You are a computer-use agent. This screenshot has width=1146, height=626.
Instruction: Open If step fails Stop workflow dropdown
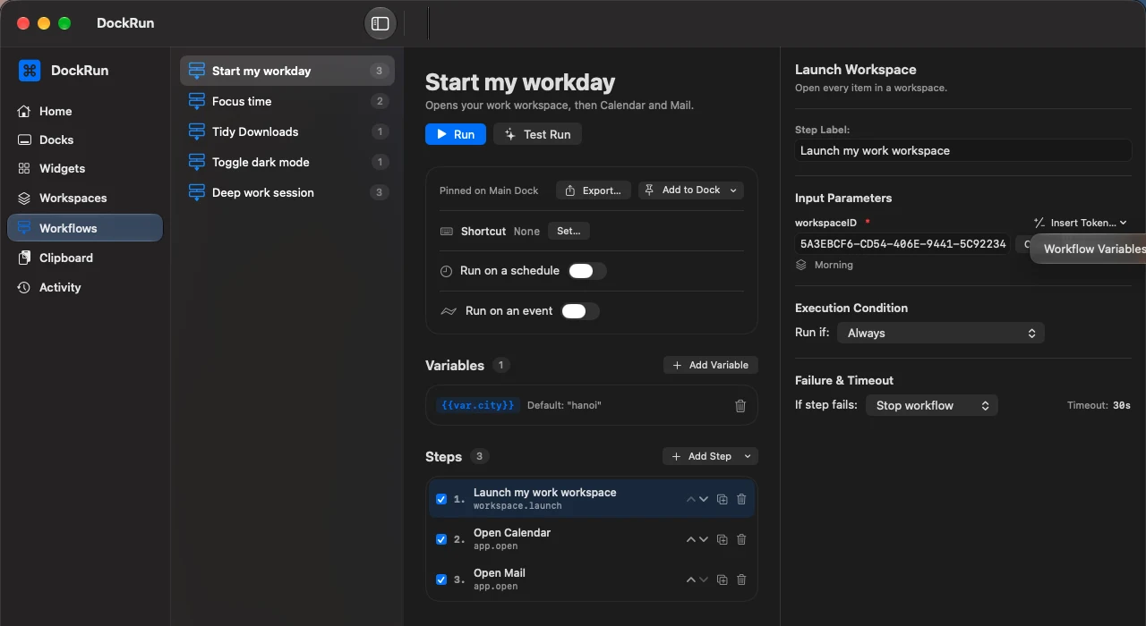coord(931,405)
